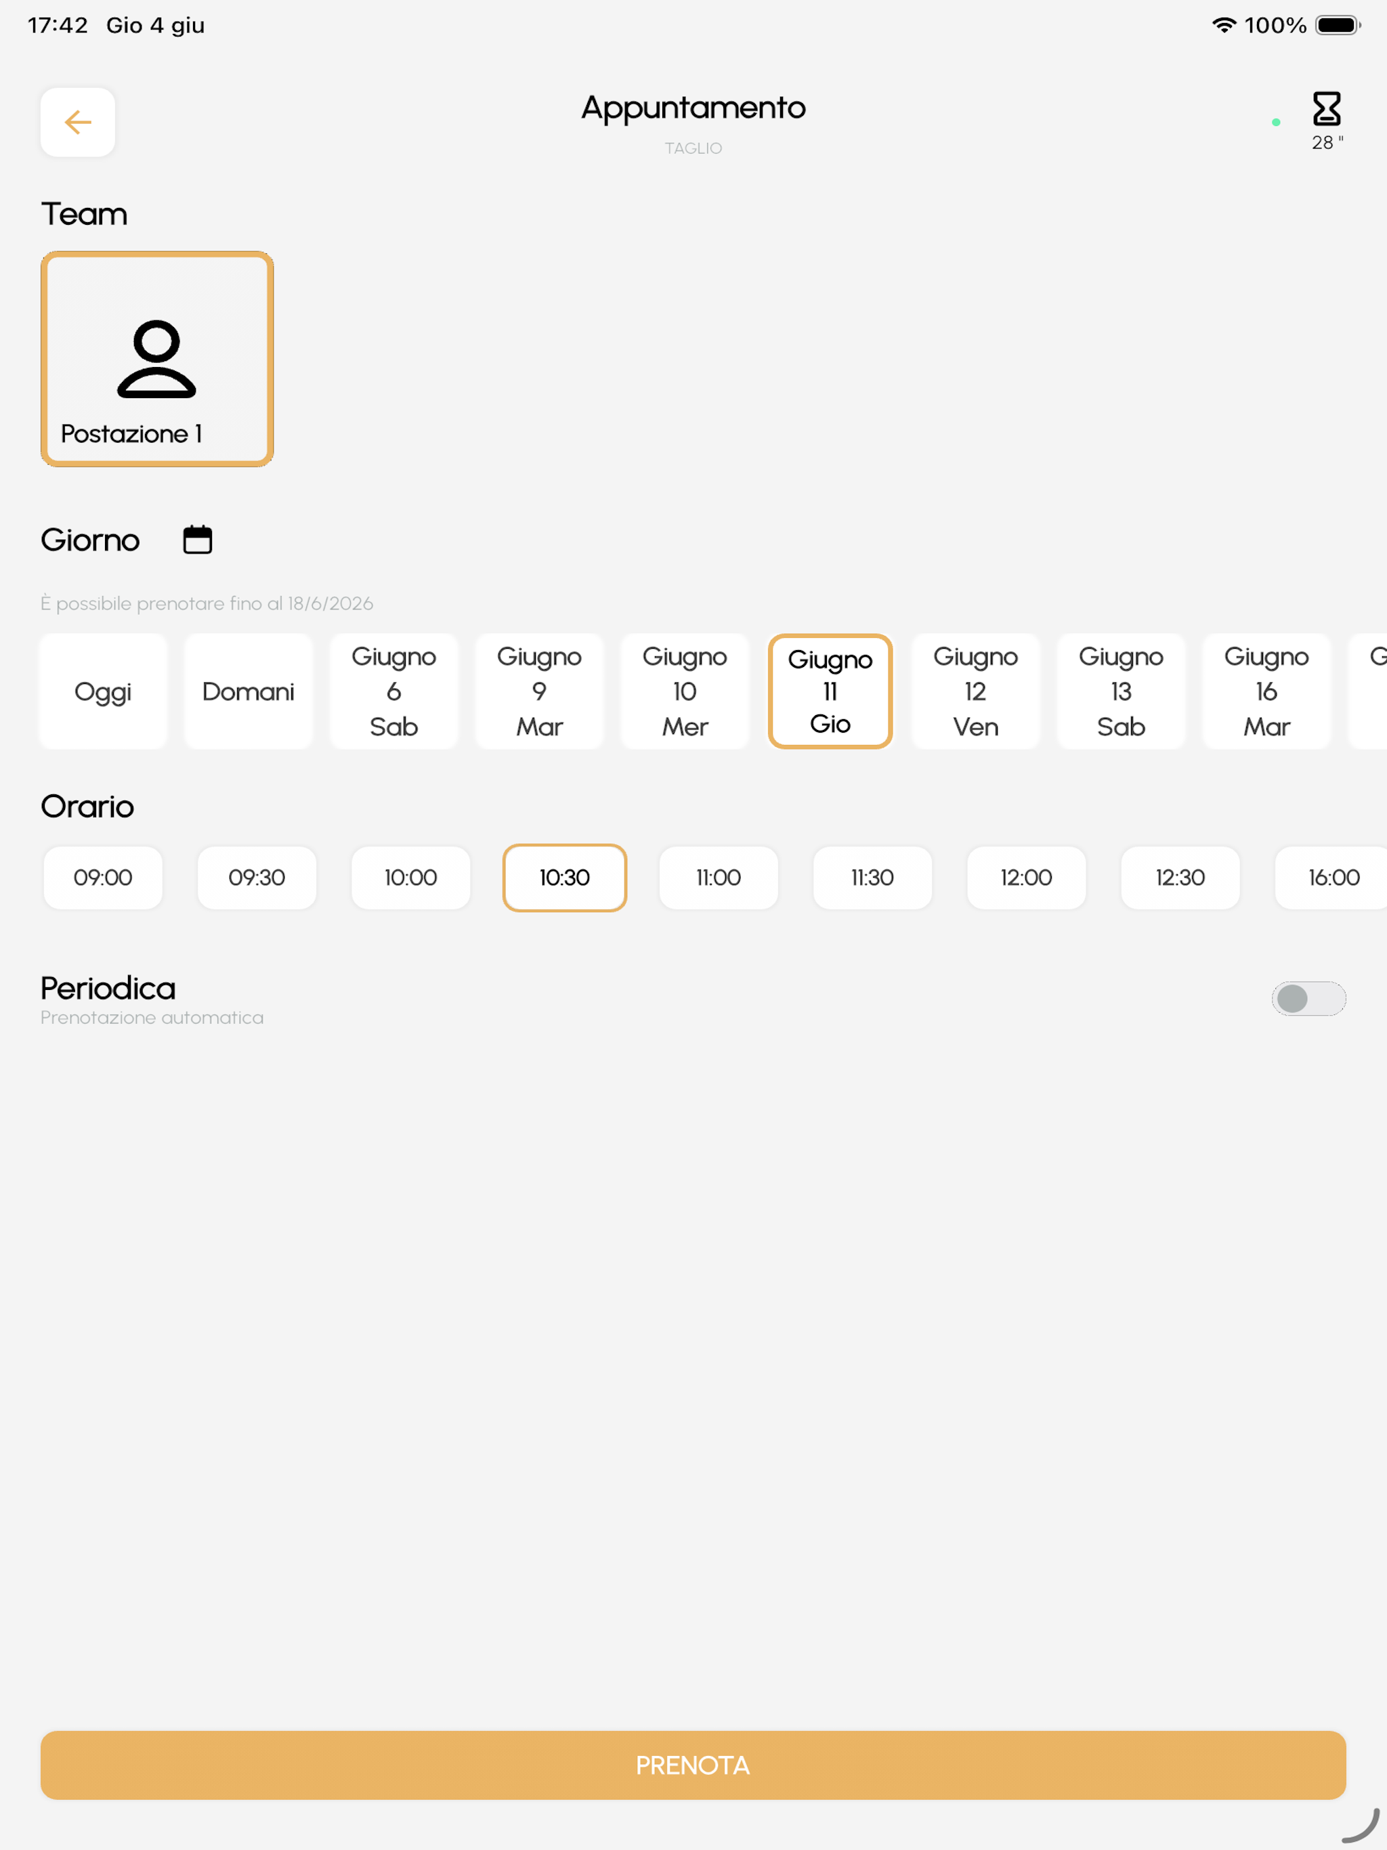1387x1850 pixels.
Task: Select the Postazione 1 team card
Action: (x=157, y=359)
